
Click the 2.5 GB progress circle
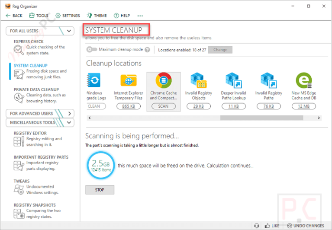[x=101, y=165]
